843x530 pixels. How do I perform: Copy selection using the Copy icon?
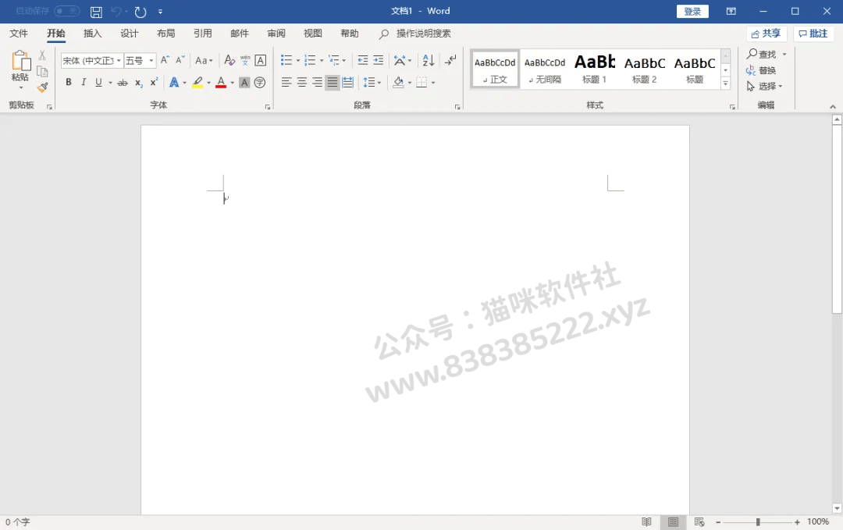(42, 72)
